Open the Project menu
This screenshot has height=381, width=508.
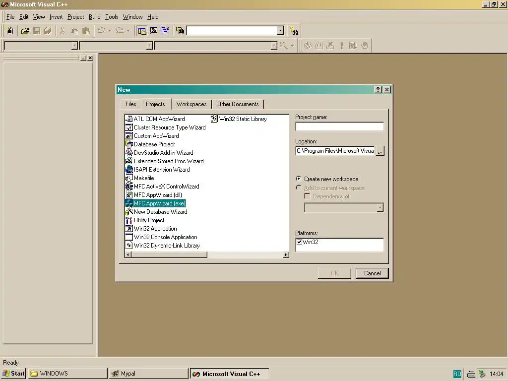[x=75, y=17]
